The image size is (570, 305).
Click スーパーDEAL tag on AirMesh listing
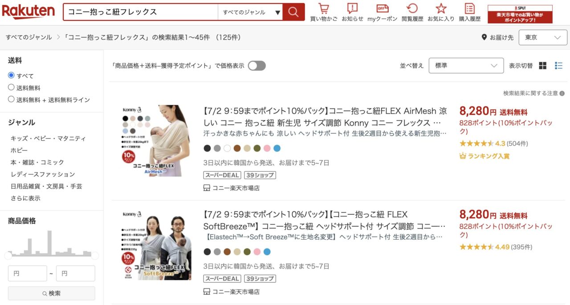(x=222, y=175)
